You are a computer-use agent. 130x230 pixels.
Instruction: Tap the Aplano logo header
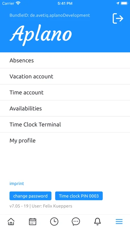pos(41,35)
